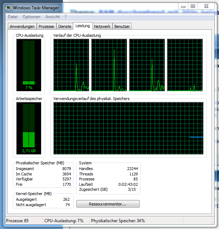Minimize the Task-Manager window
Viewport: 219px width, 229px height.
[x=183, y=6]
